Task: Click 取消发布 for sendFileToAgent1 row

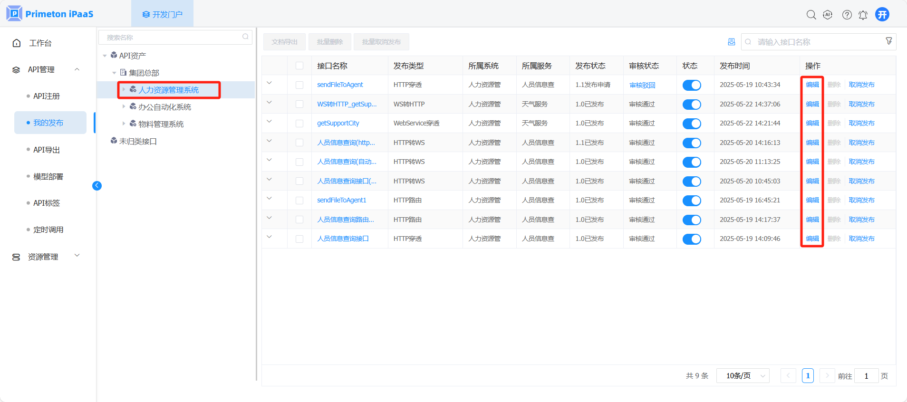Action: tap(861, 200)
